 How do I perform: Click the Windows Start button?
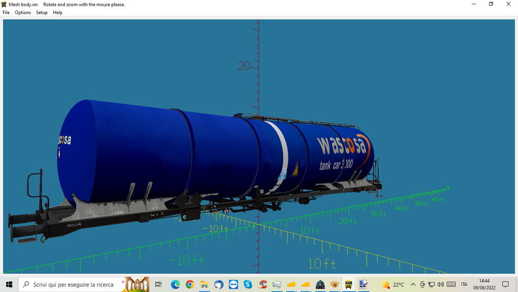coord(9,284)
